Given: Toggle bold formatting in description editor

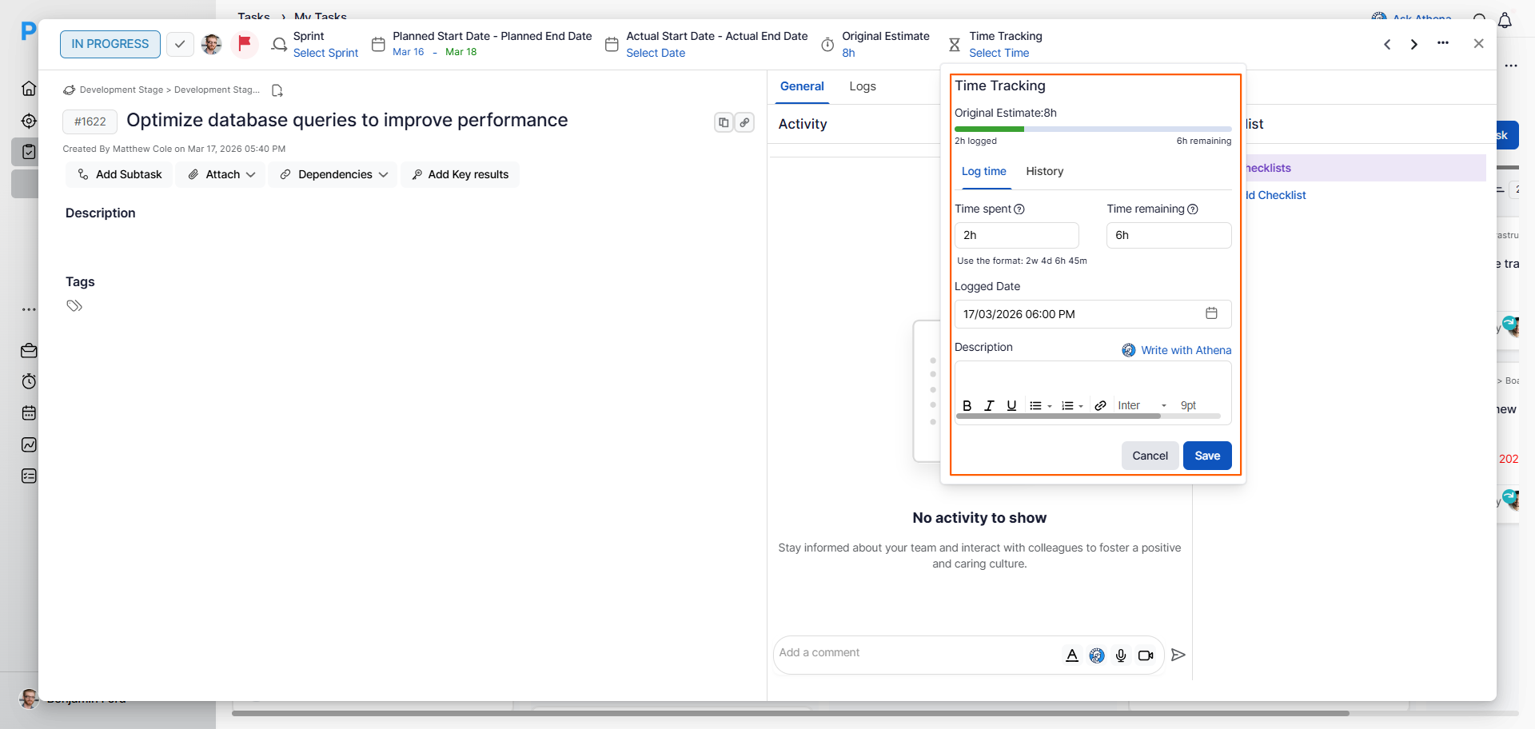Looking at the screenshot, I should point(967,405).
